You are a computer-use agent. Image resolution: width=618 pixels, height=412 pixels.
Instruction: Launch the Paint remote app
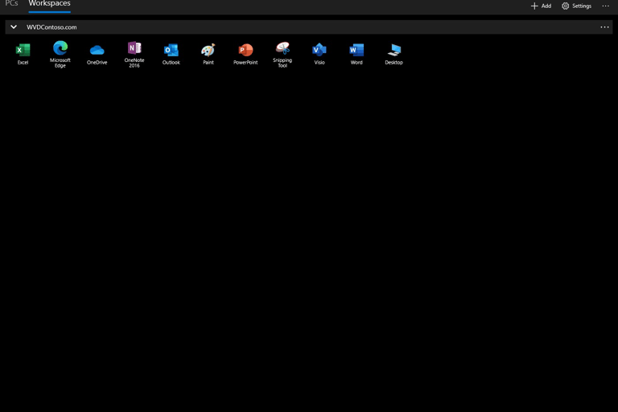pos(208,54)
